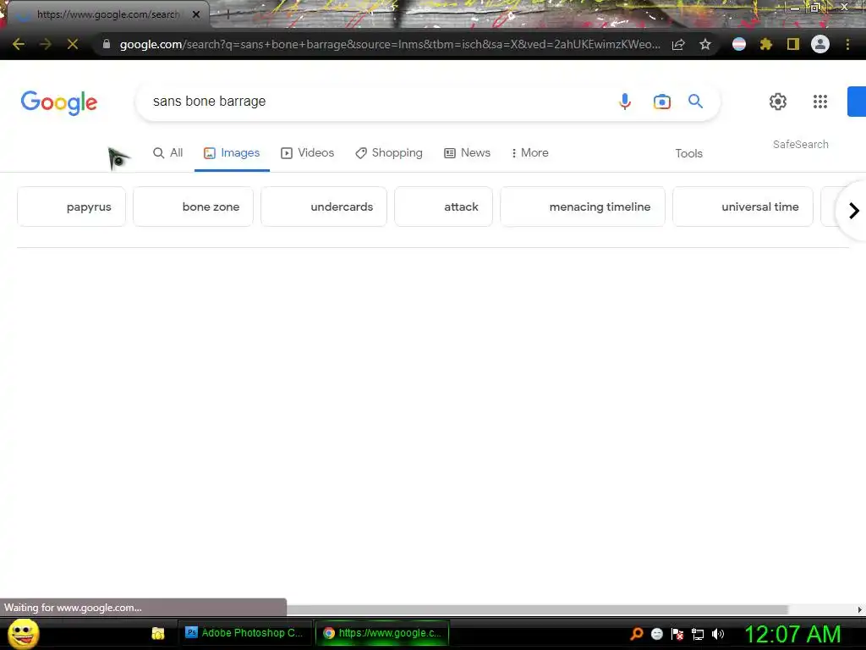866x650 pixels.
Task: Switch to the Videos tab
Action: click(x=308, y=153)
